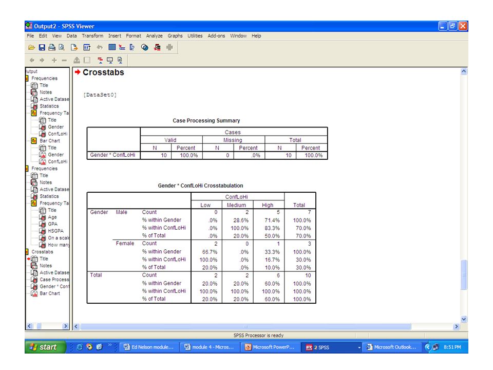Select the HSGPA item in outline
This screenshot has width=493, height=370.
coord(51,231)
